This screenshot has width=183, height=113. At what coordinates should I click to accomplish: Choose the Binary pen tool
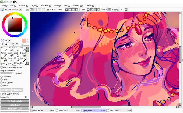[x=10, y=59]
